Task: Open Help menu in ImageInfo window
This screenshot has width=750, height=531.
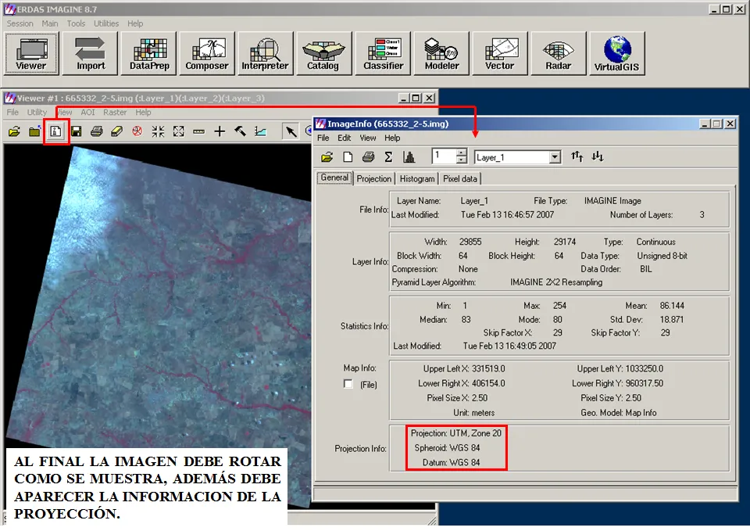Action: click(392, 138)
